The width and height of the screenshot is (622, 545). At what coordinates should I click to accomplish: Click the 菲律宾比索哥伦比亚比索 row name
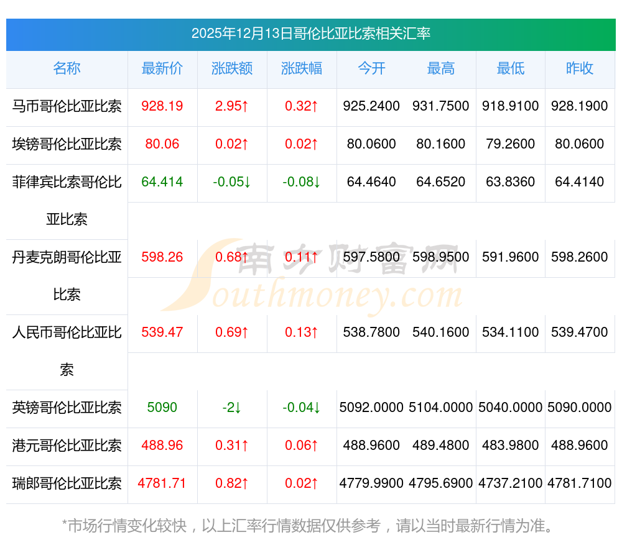pos(67,200)
